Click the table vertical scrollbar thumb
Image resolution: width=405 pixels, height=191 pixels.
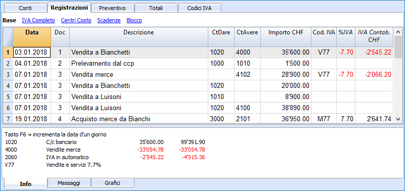click(397, 42)
